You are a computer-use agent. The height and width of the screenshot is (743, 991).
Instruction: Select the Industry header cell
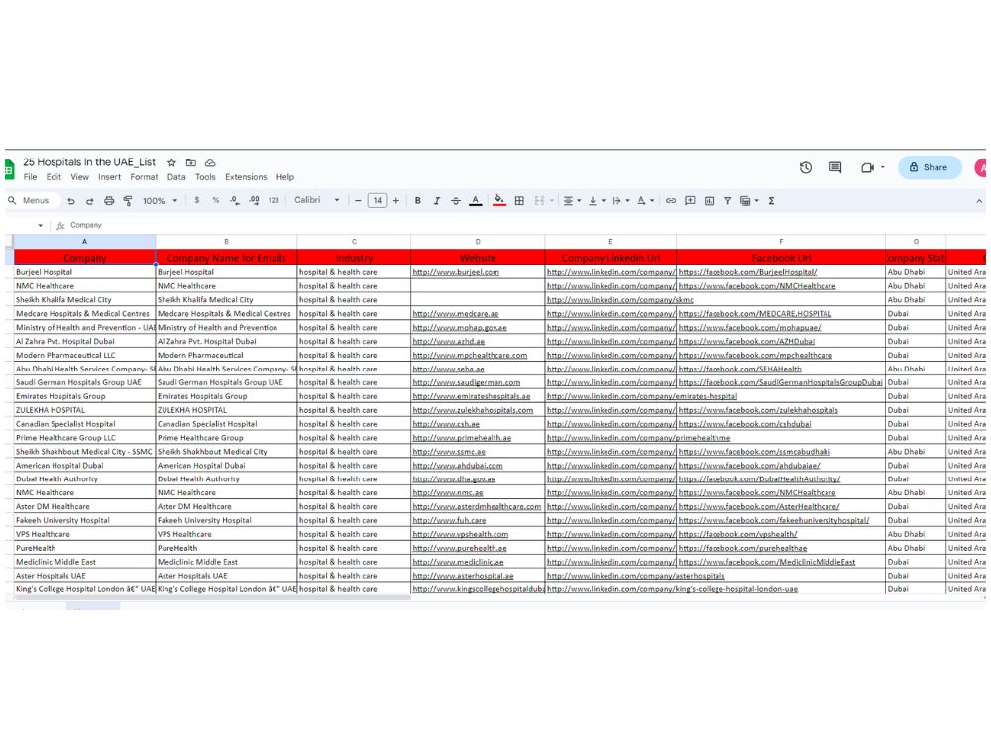click(x=354, y=258)
